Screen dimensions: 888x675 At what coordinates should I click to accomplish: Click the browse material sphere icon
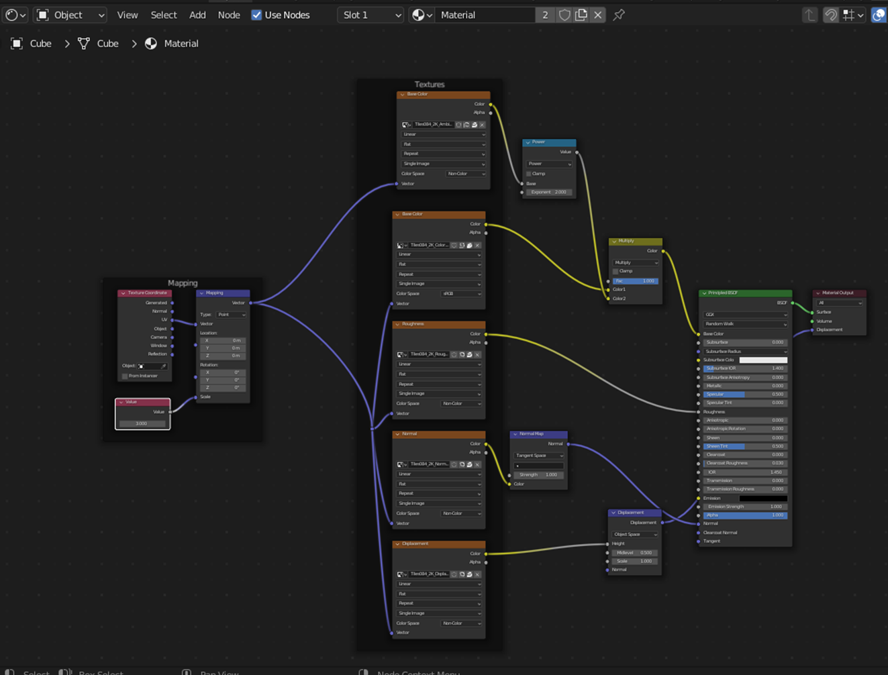point(422,15)
